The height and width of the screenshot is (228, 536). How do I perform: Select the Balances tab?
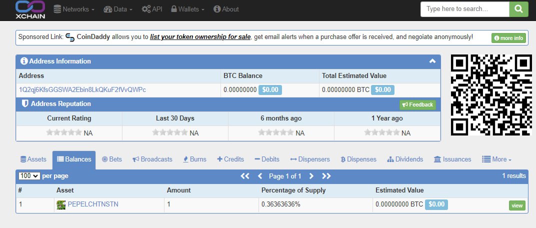74,159
